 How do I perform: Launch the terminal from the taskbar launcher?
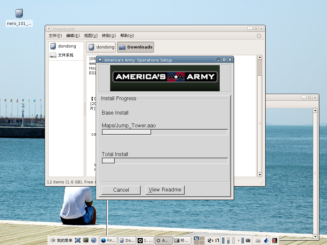pos(86,240)
